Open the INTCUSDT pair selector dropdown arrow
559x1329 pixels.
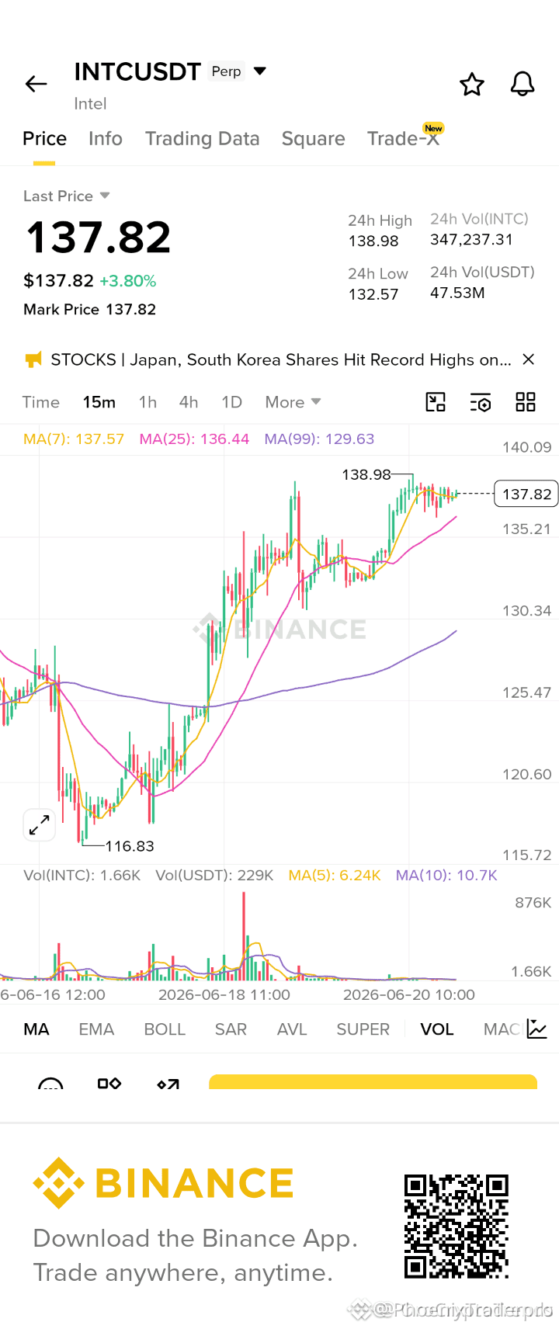[x=260, y=71]
